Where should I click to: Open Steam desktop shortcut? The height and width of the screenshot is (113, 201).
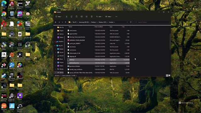tap(4, 76)
